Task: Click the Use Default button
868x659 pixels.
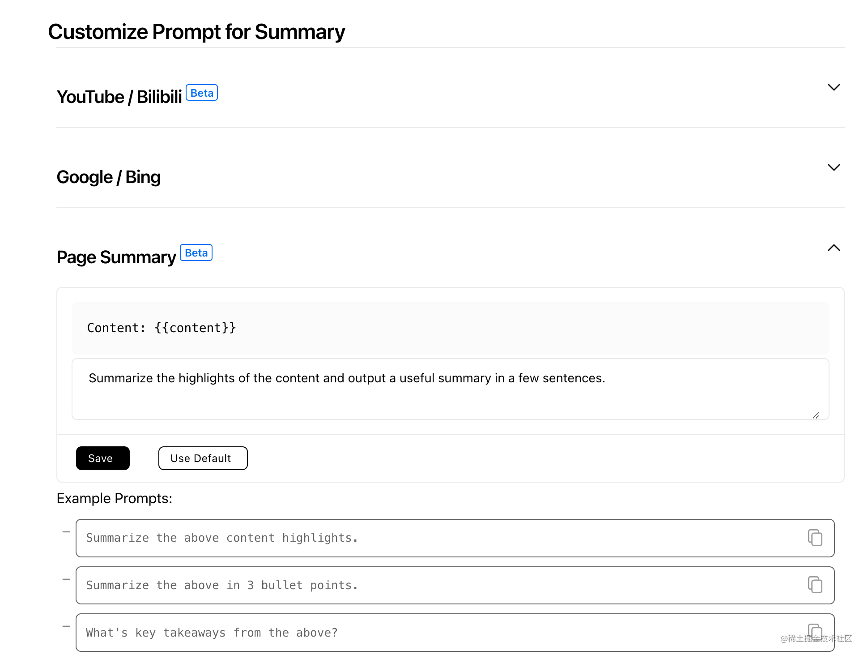Action: coord(203,458)
